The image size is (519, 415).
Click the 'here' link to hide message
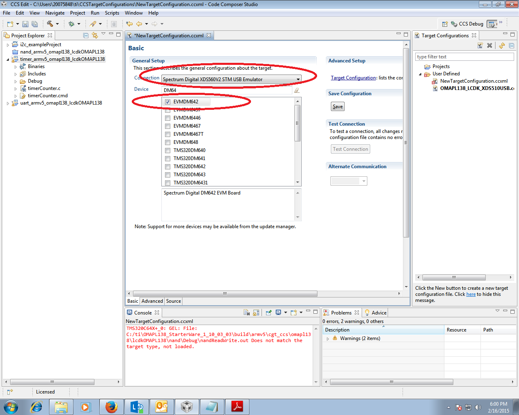click(471, 294)
